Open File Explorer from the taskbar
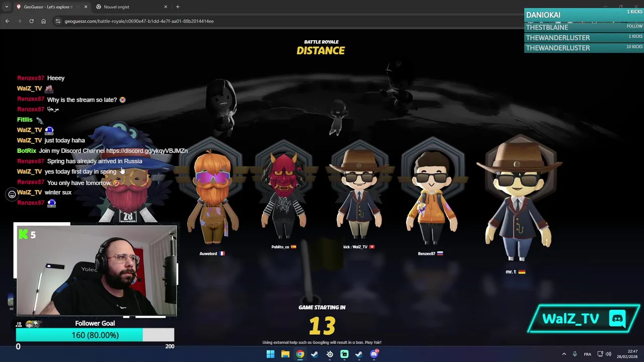 [285, 354]
